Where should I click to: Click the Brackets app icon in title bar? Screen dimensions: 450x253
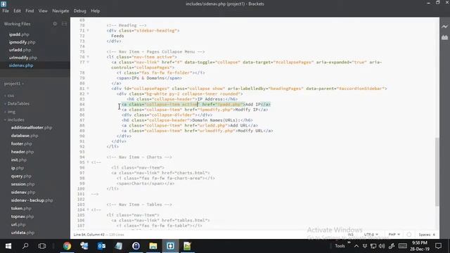(4, 4)
